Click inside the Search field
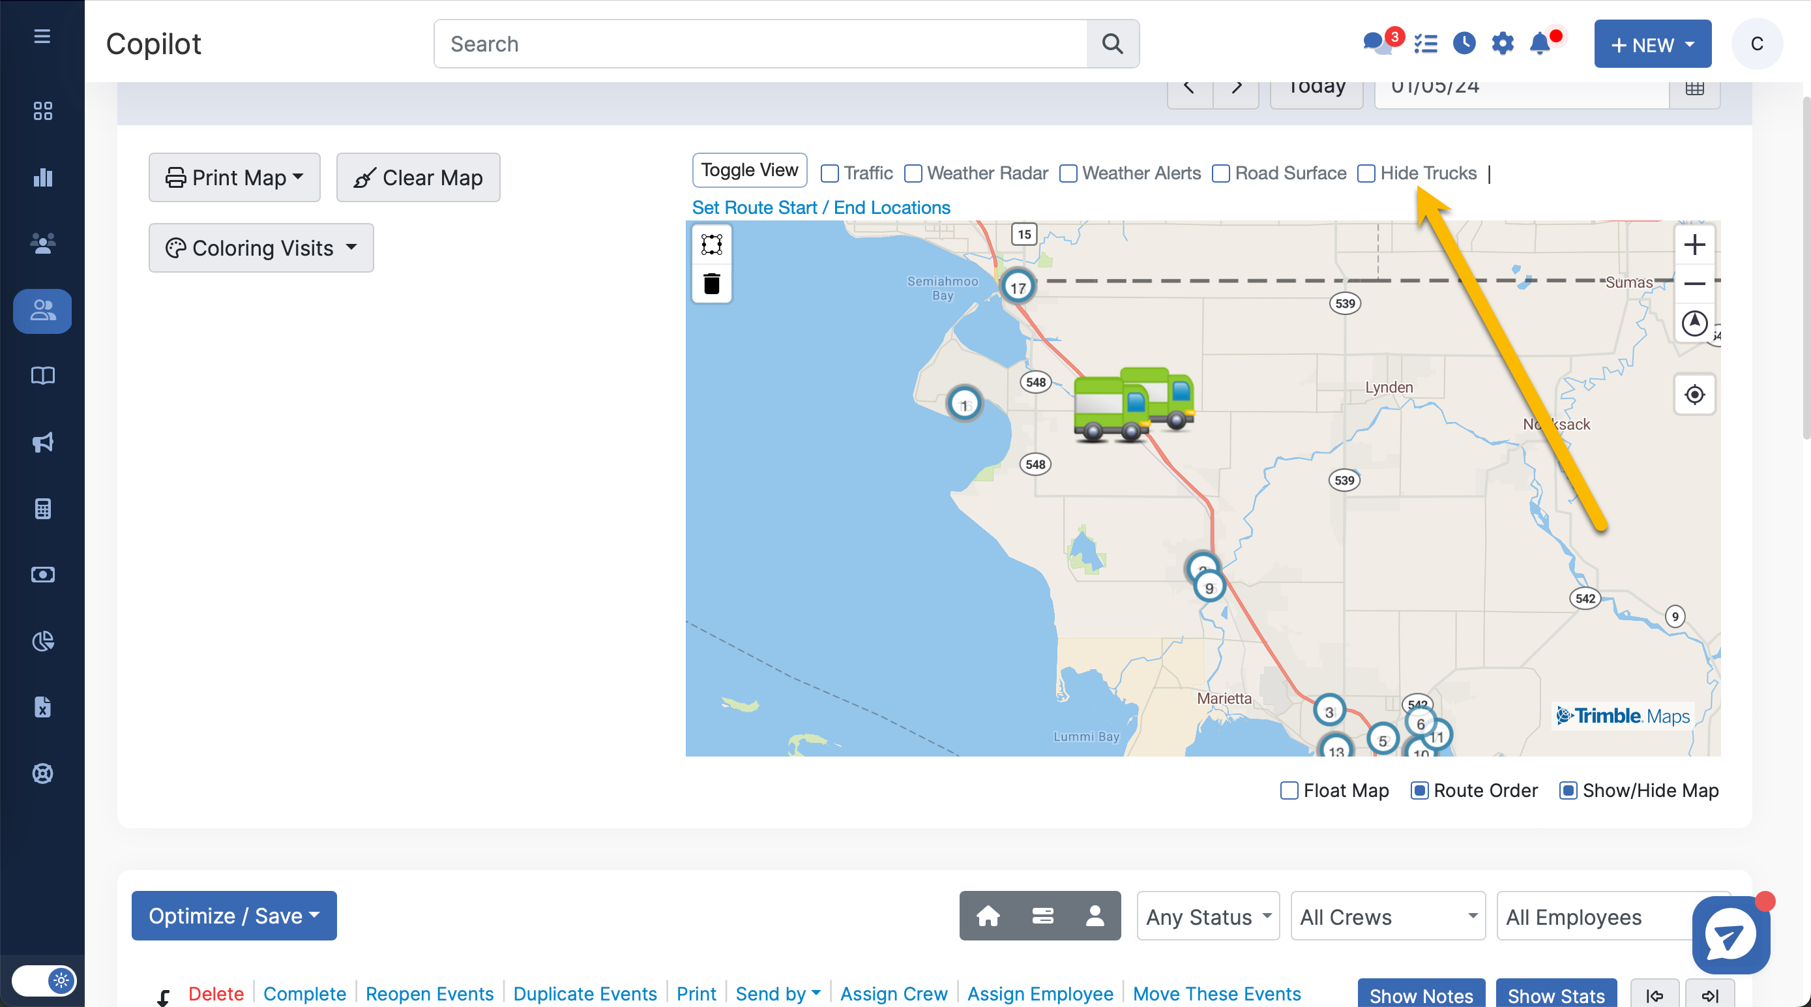1811x1007 pixels. [x=761, y=44]
